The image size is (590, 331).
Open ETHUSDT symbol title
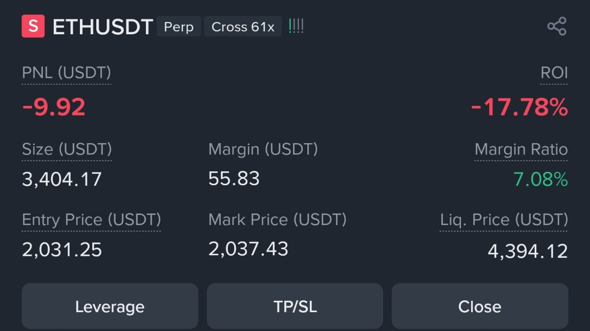pyautogui.click(x=103, y=27)
